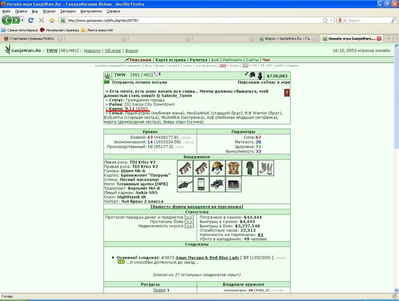The height and width of the screenshot is (301, 399).
Task: Go forward with the green Forward arrow
Action: [x=16, y=20]
